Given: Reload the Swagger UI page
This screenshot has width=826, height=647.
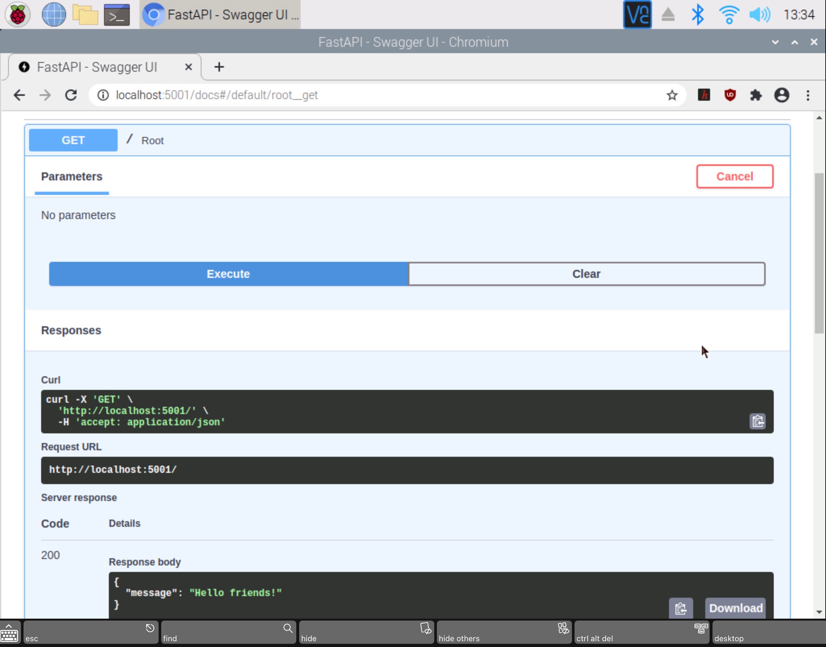Looking at the screenshot, I should tap(71, 95).
